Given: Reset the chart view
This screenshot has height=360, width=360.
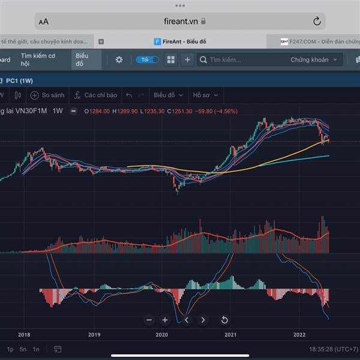Looking at the screenshot, I should 224,320.
